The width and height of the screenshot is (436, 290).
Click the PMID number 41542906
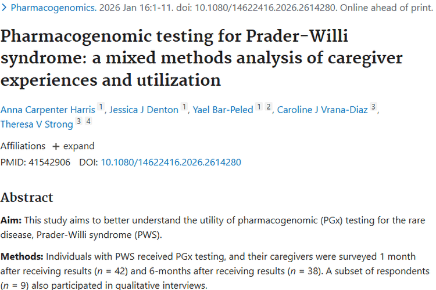(49, 162)
